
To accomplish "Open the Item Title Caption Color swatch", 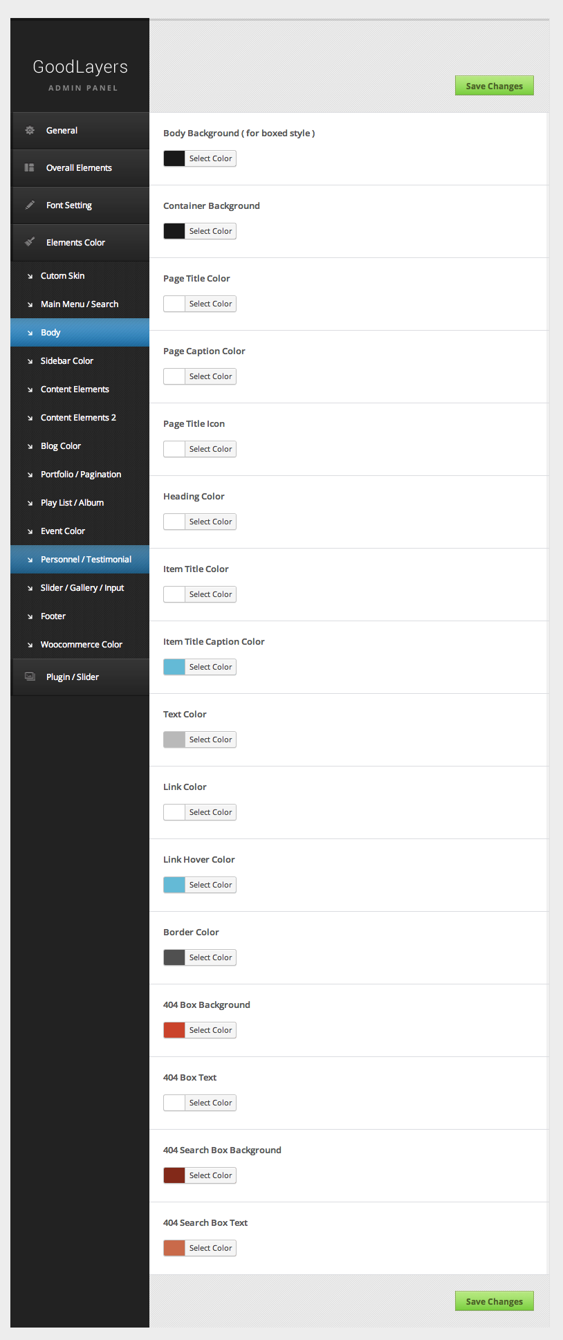I will click(174, 667).
